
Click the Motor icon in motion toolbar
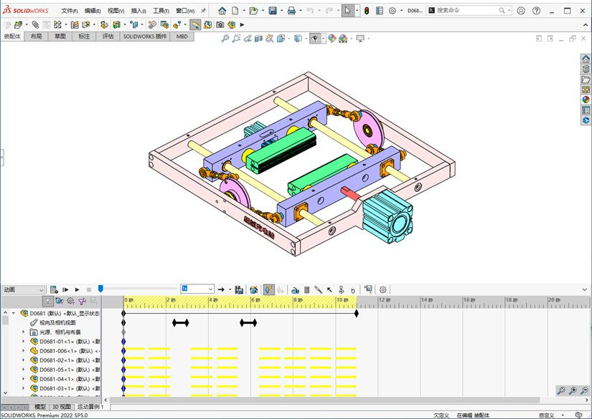pos(295,289)
